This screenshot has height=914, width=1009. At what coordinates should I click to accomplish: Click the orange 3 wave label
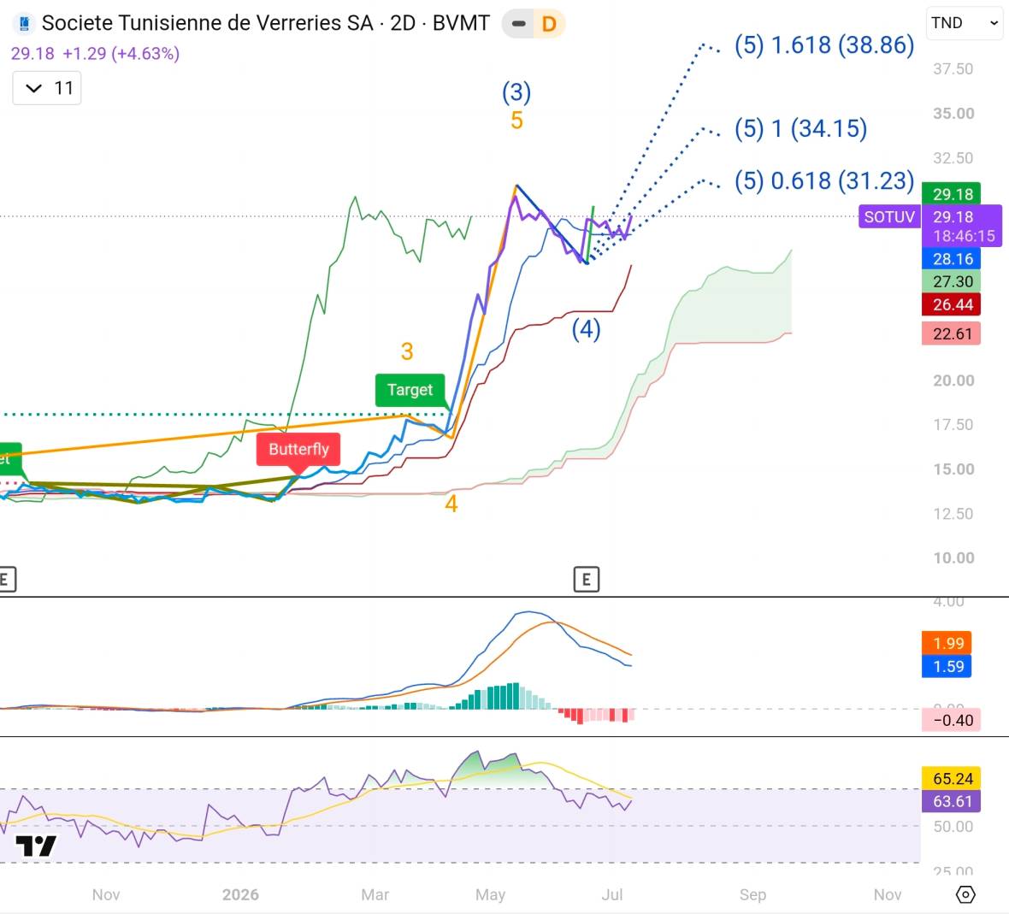point(407,351)
